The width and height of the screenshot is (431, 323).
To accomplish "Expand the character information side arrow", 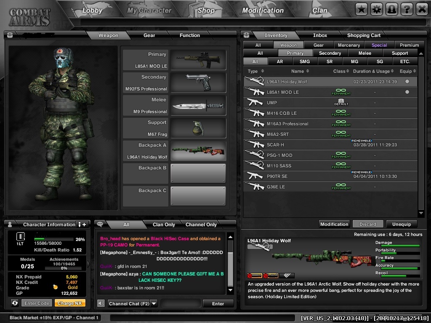I will pos(88,264).
